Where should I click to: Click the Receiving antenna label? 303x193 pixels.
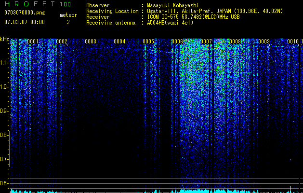click(111, 23)
